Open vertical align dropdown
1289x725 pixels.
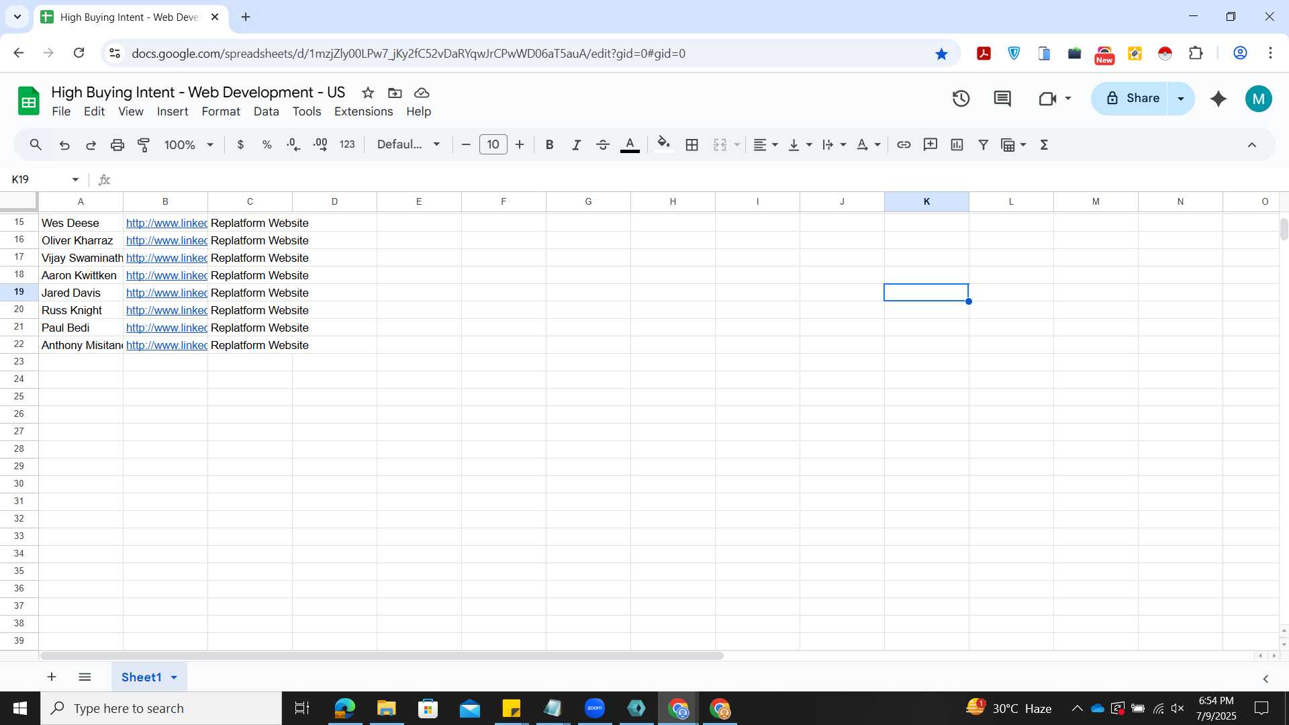click(800, 144)
